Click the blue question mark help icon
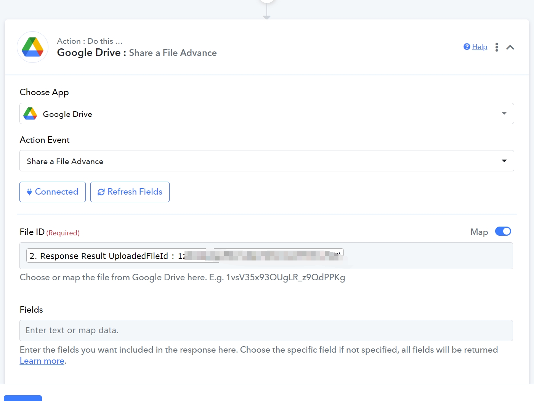 [x=467, y=47]
